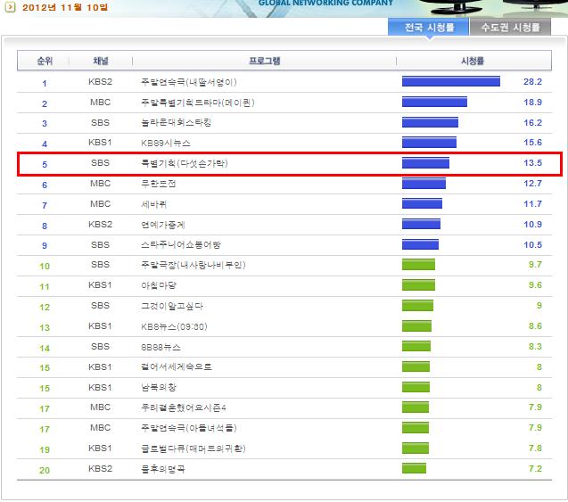Click the 18.9 rating value
568x502 pixels.
click(x=532, y=103)
